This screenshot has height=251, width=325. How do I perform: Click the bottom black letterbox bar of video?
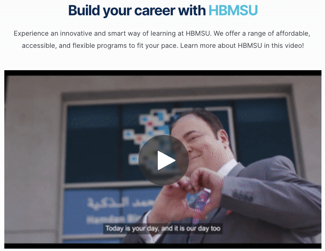(x=163, y=246)
